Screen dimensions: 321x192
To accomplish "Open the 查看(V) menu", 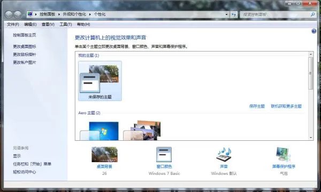I will [x=48, y=25].
